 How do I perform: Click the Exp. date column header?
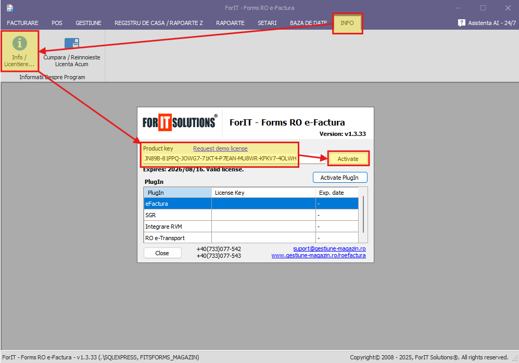coord(337,193)
